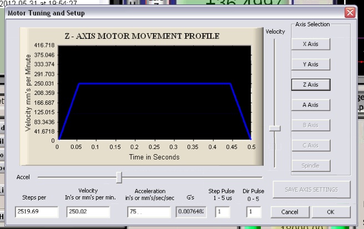Click the C Axis button
This screenshot has height=229, width=364.
(x=310, y=145)
